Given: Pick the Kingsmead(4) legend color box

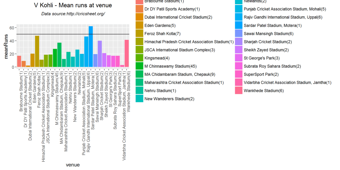Looking at the screenshot, I should coord(139,58).
